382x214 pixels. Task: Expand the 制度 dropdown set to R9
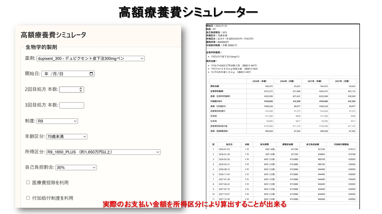[x=57, y=121]
